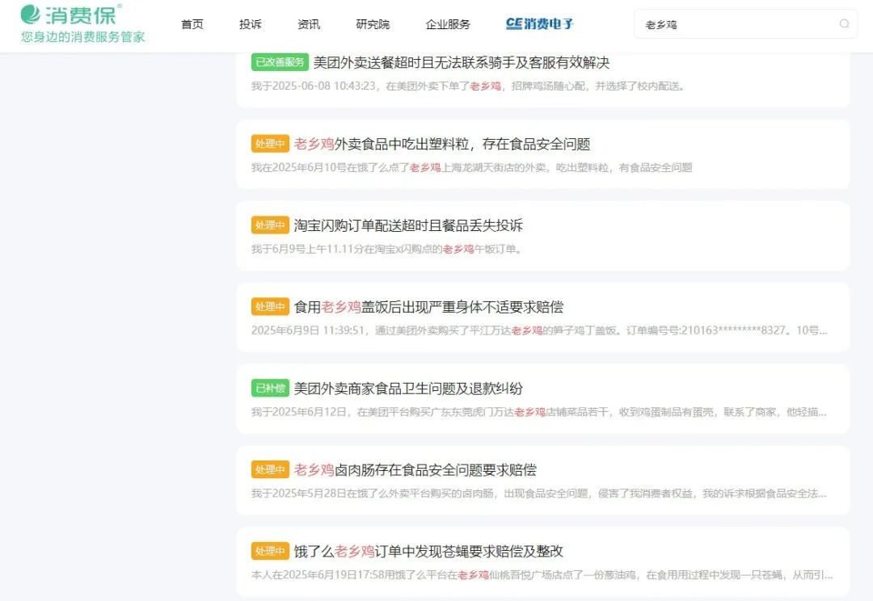
Task: Click the summary starting 我于2025-06-08 10:43:23
Action: (468, 86)
